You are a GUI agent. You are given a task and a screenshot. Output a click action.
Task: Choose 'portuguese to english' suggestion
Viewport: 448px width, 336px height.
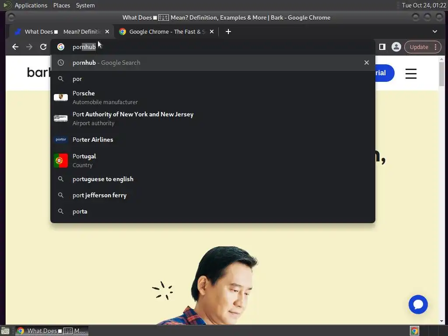[213, 179]
